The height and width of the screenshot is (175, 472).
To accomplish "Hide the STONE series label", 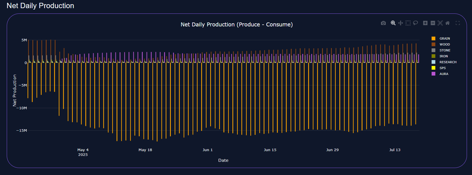I will click(x=445, y=50).
